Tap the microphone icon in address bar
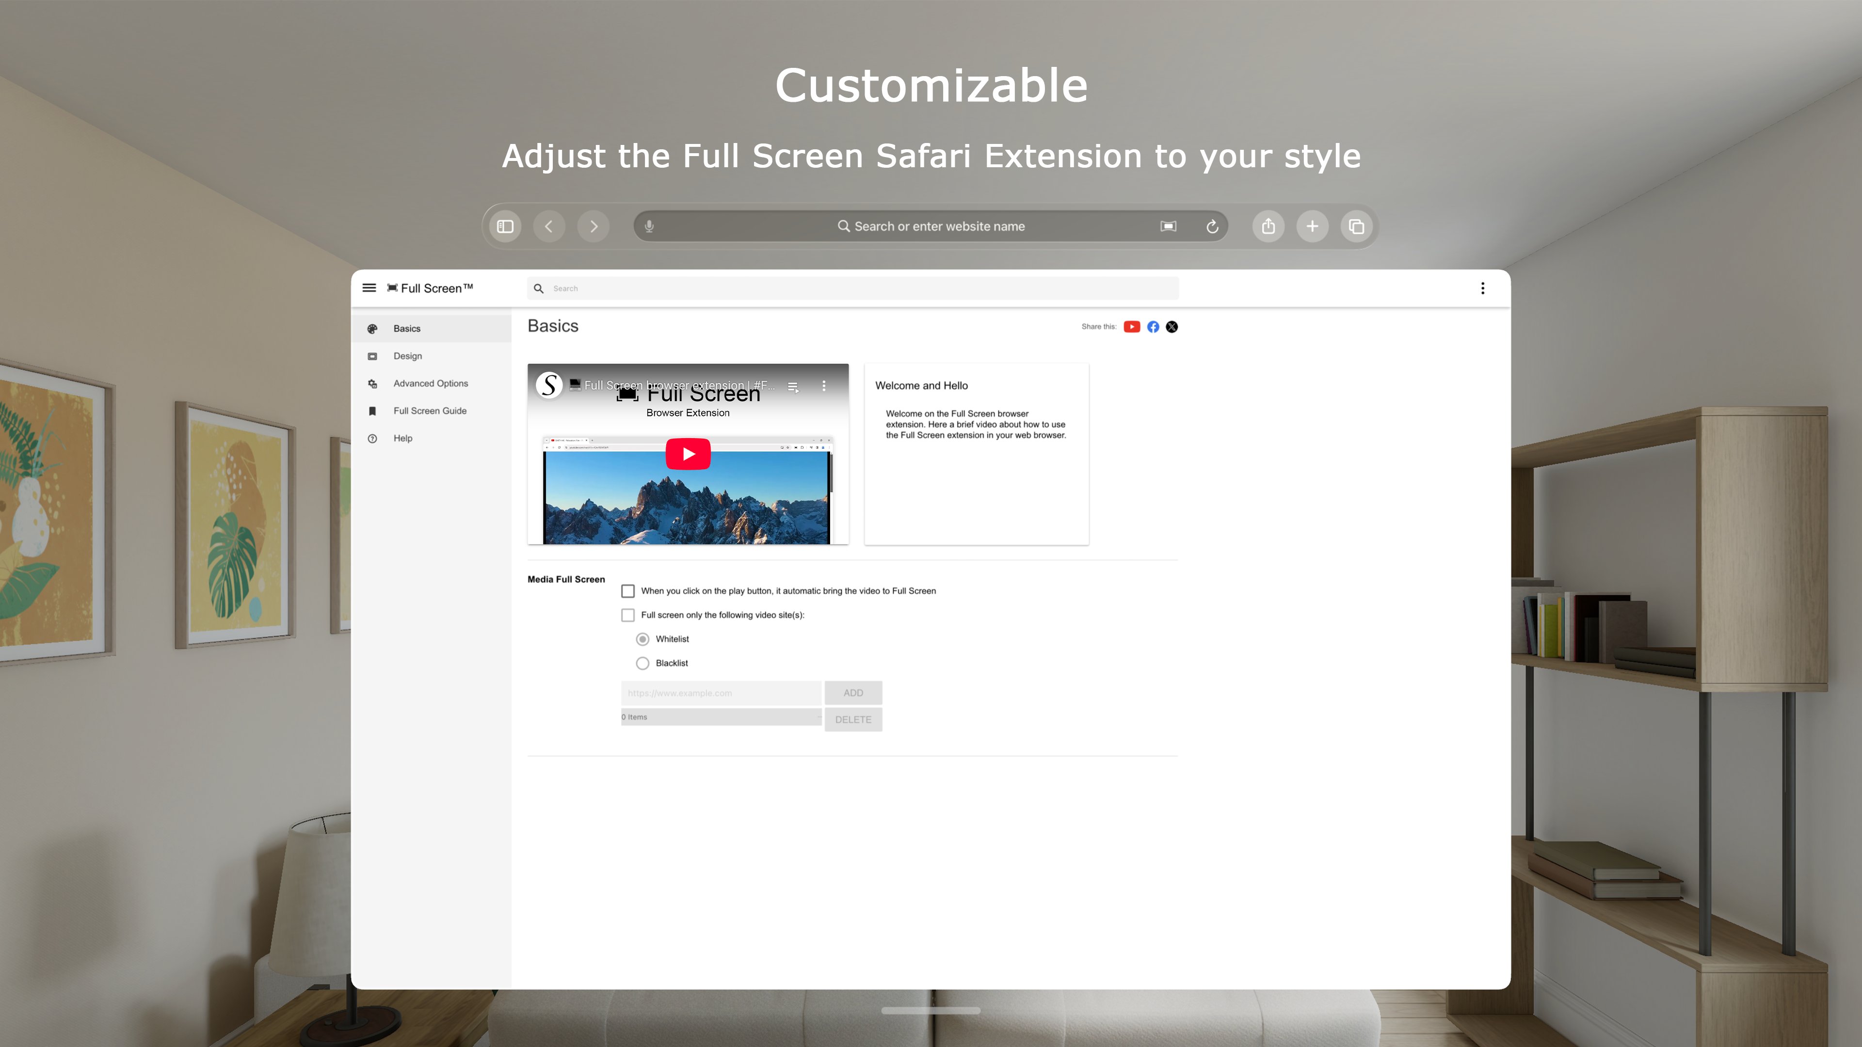Image resolution: width=1862 pixels, height=1047 pixels. (x=649, y=226)
